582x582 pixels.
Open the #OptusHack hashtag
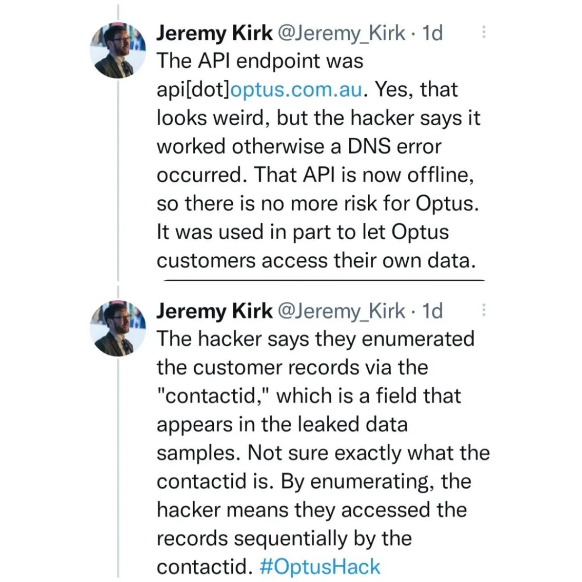tap(320, 567)
